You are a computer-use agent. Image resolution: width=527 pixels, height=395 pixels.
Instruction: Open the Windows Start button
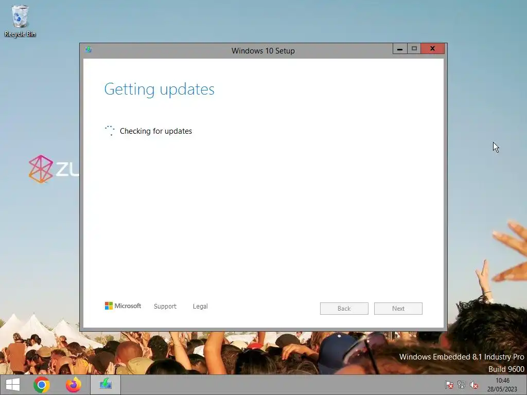[x=13, y=385]
